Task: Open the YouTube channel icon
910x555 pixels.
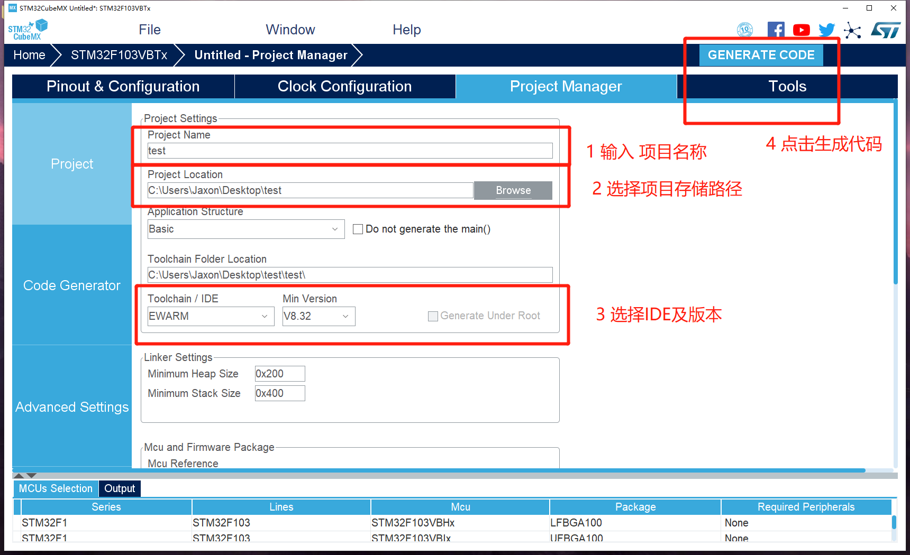Action: tap(802, 30)
